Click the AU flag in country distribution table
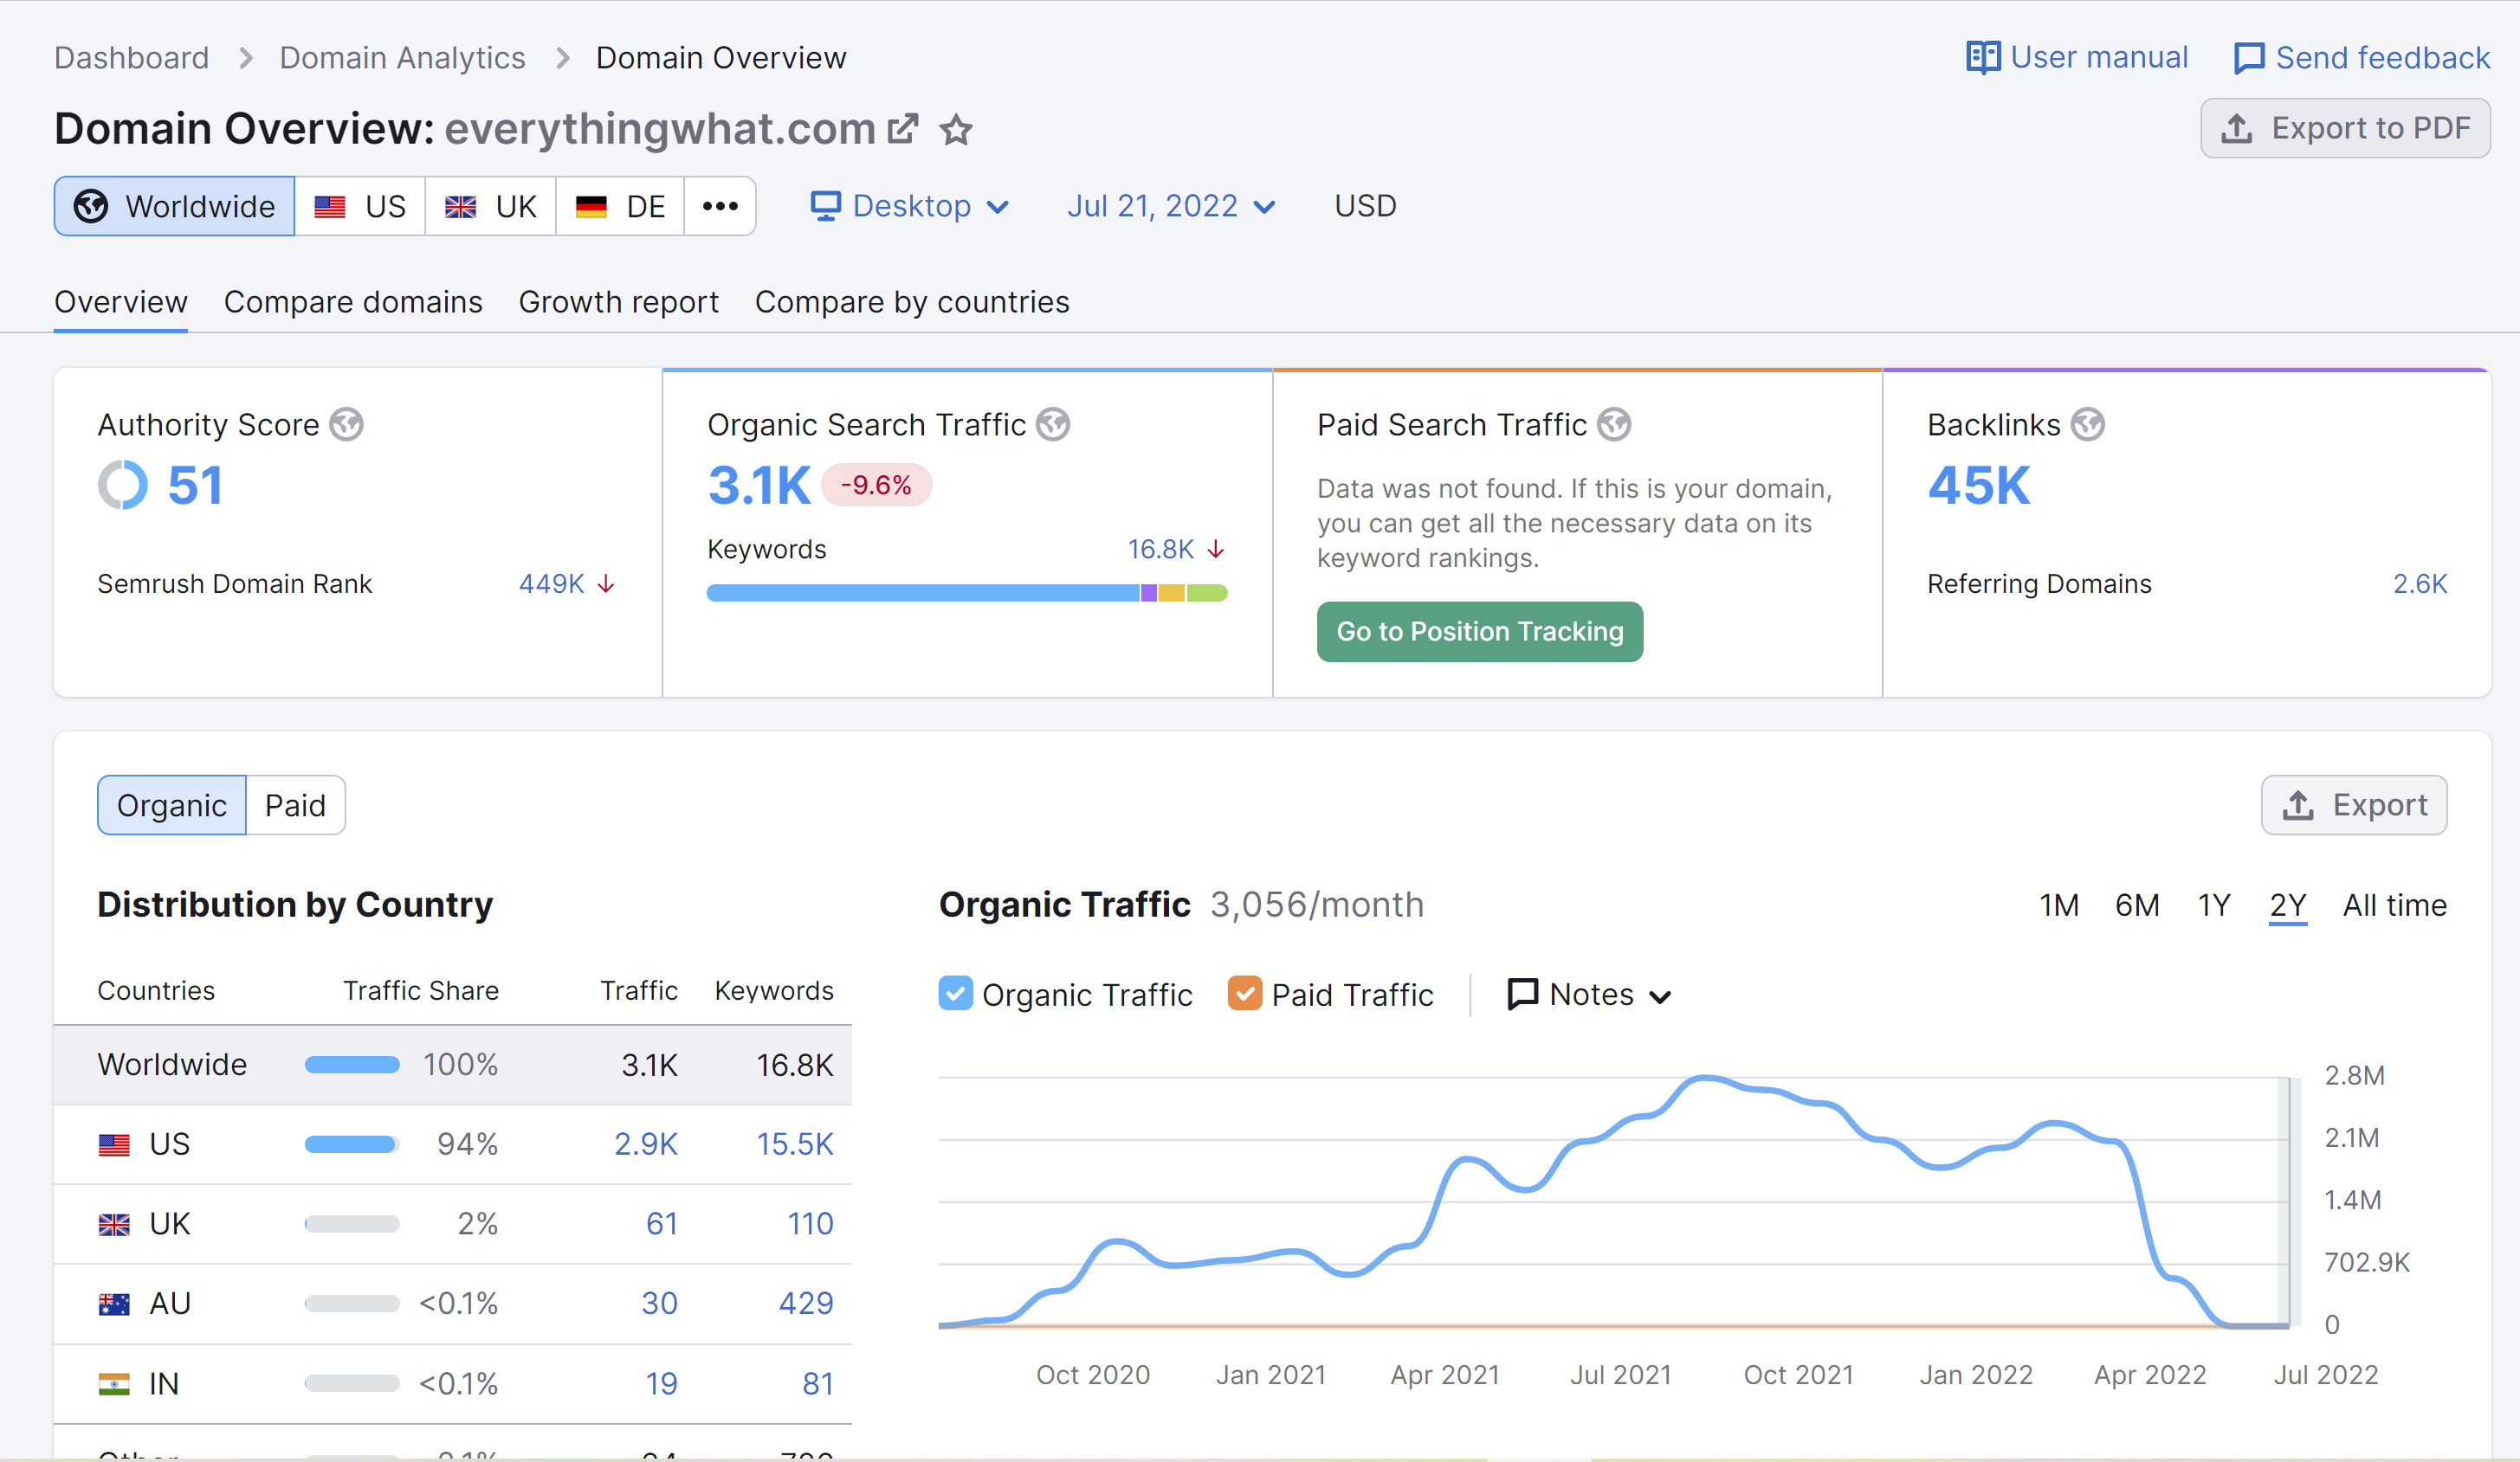Screen dimensions: 2520x1462 [x=114, y=1304]
